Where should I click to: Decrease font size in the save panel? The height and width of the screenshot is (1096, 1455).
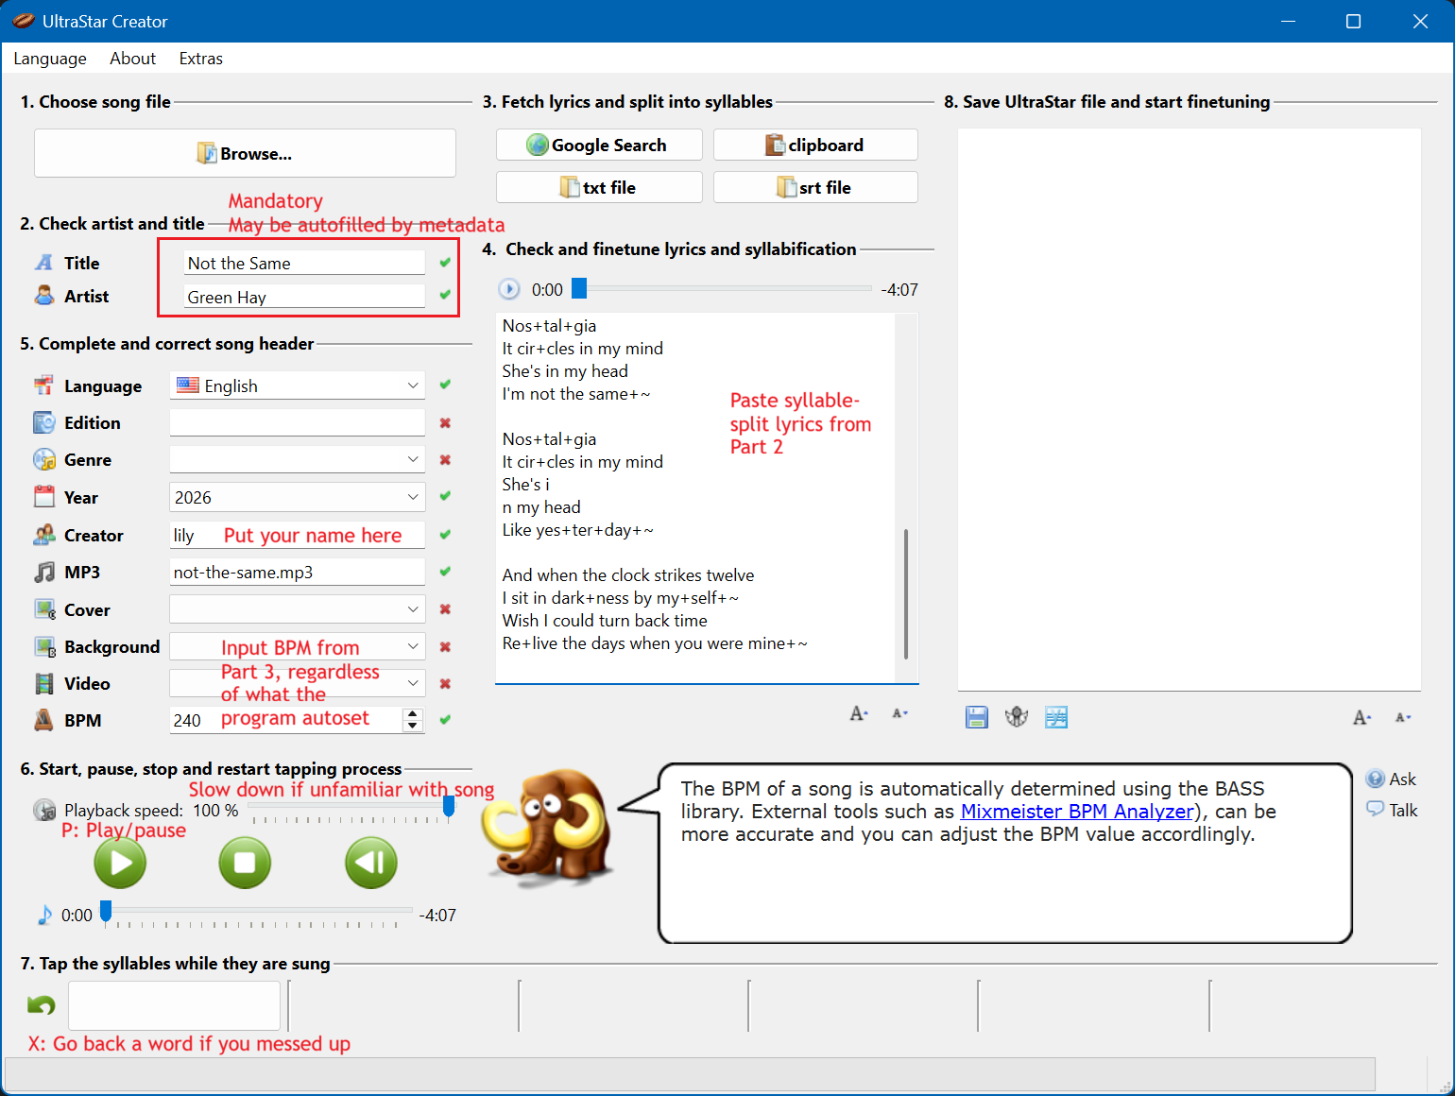1402,718
